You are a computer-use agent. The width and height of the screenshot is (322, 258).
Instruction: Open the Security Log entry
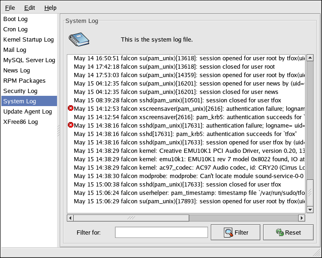(20, 91)
